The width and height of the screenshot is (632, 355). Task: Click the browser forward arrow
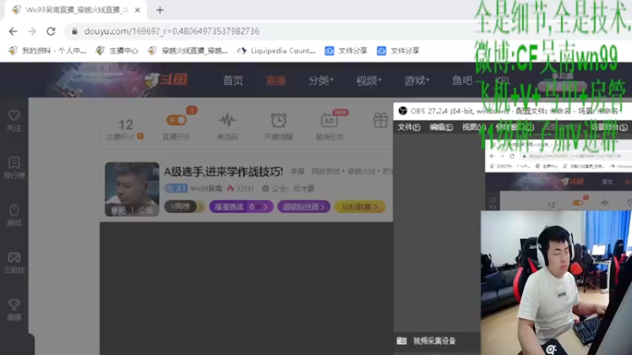click(x=32, y=32)
